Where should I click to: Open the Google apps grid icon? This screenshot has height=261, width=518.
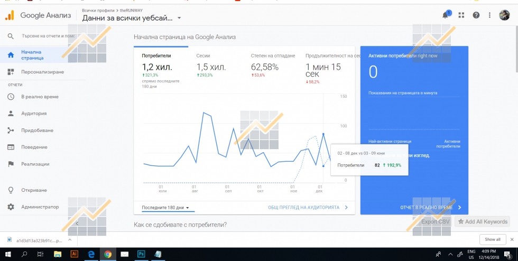461,15
